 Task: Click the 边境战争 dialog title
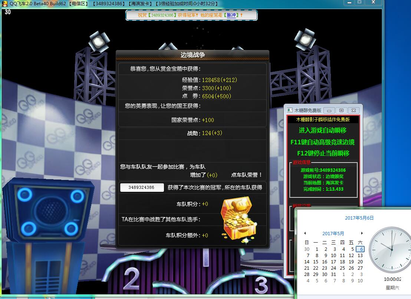193,55
